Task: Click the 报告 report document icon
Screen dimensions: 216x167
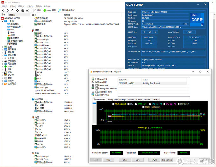Action: click(35, 10)
